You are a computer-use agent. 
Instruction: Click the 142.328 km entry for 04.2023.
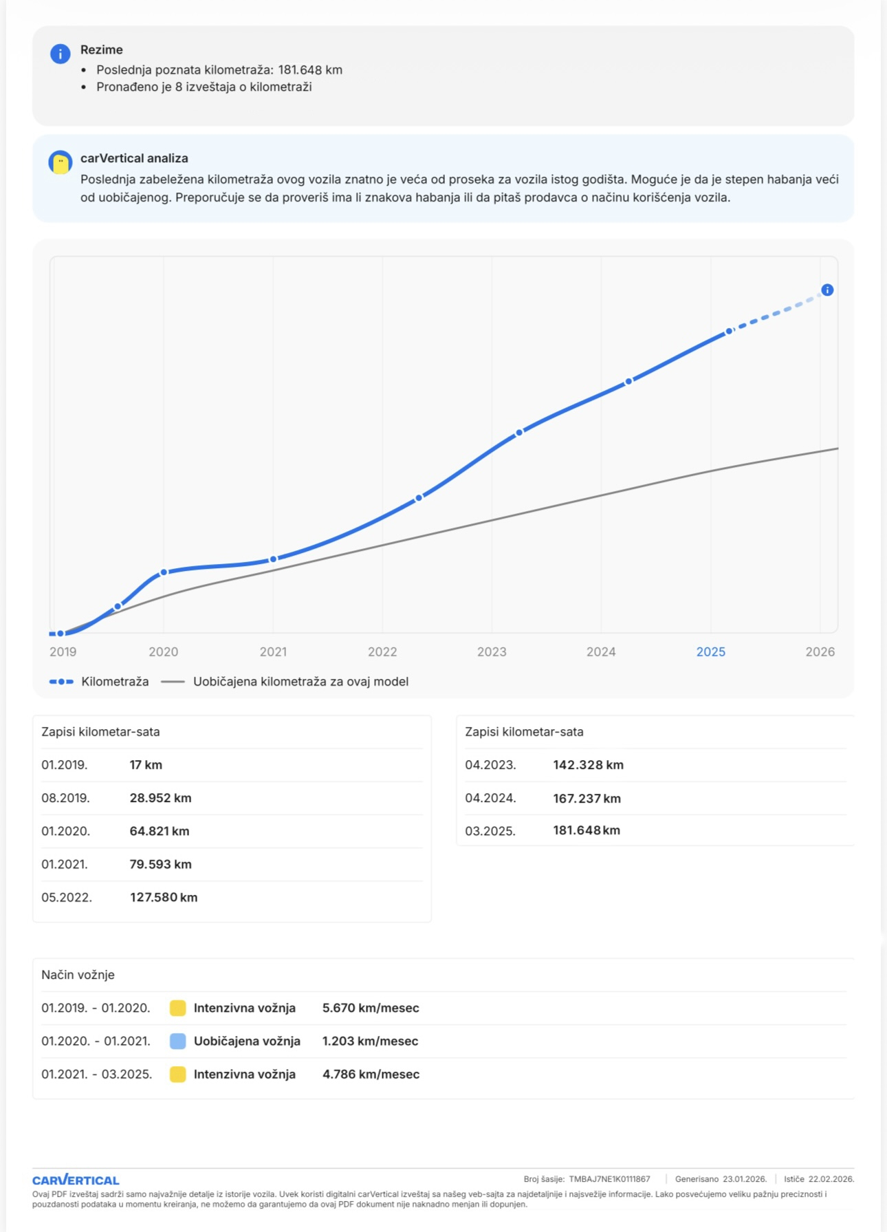click(x=588, y=765)
